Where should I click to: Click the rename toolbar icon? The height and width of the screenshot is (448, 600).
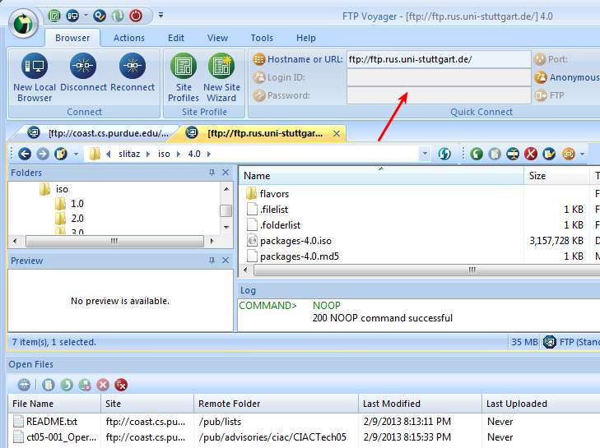click(513, 154)
